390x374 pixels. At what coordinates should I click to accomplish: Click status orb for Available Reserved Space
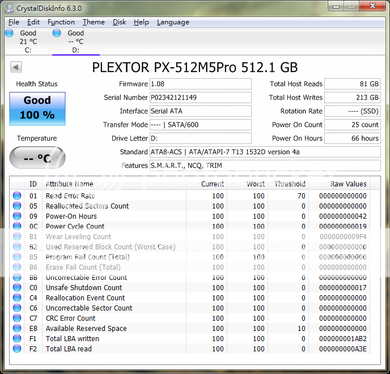(17, 328)
